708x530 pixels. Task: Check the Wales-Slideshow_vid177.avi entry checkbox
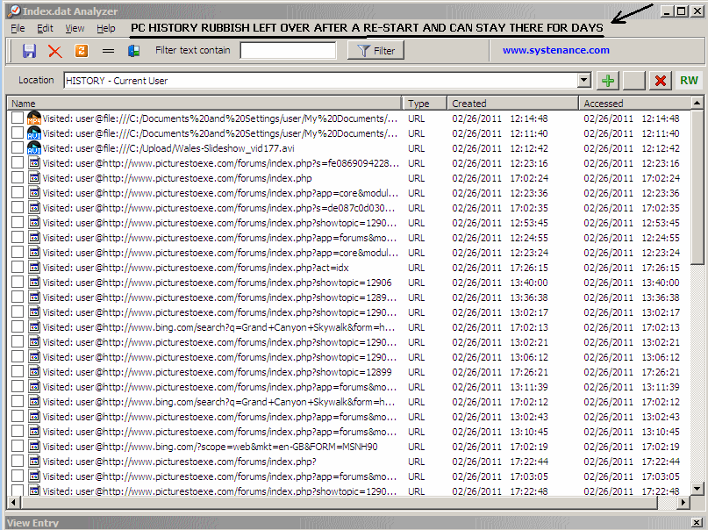tap(18, 148)
